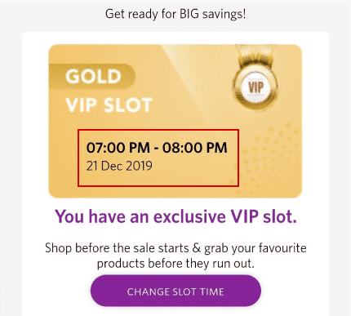Click the "Shop before the sale starts" line
The width and height of the screenshot is (351, 316).
click(x=175, y=248)
